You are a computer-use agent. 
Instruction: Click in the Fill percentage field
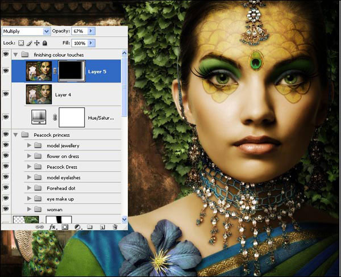point(79,43)
